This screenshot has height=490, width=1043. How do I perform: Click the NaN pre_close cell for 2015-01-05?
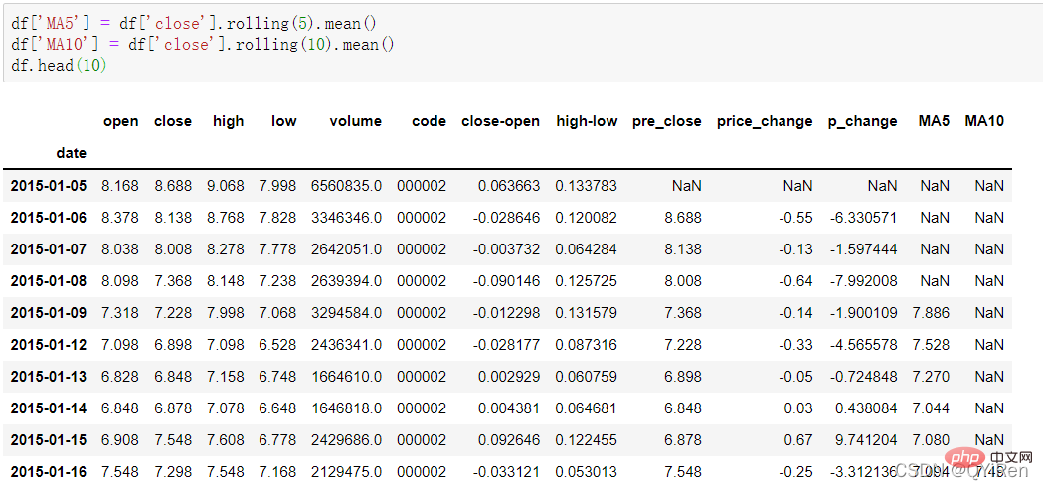[x=686, y=186]
